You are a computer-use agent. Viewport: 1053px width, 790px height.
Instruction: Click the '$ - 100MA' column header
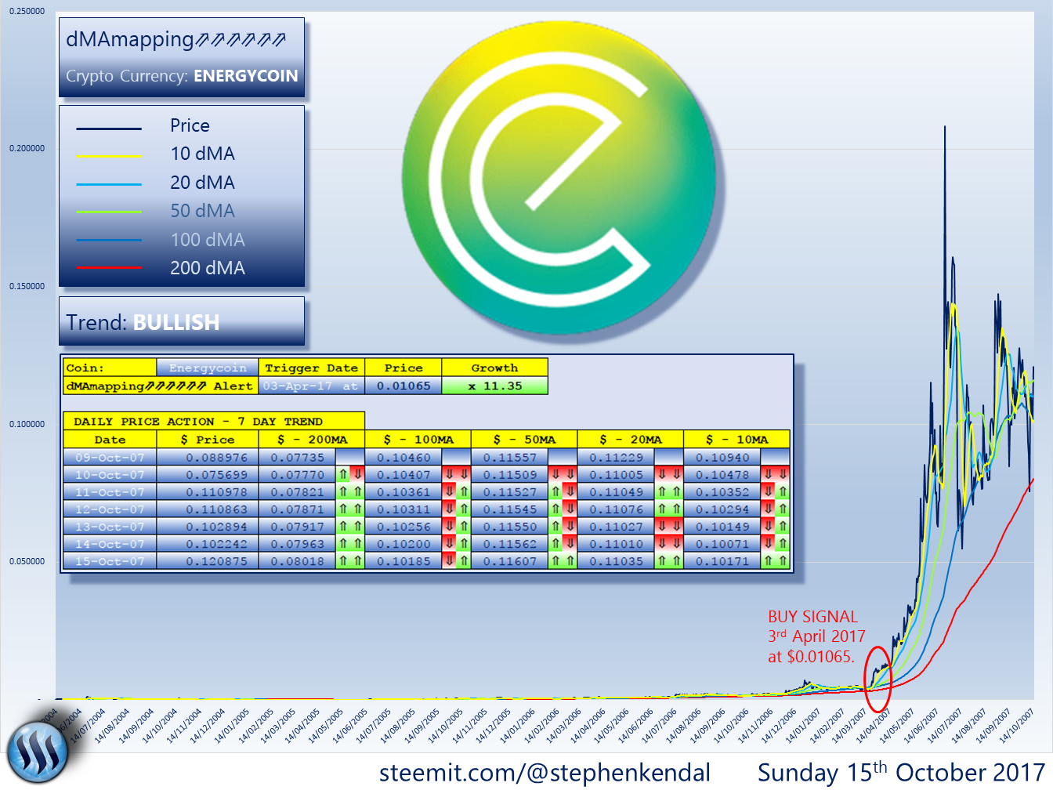(x=418, y=440)
